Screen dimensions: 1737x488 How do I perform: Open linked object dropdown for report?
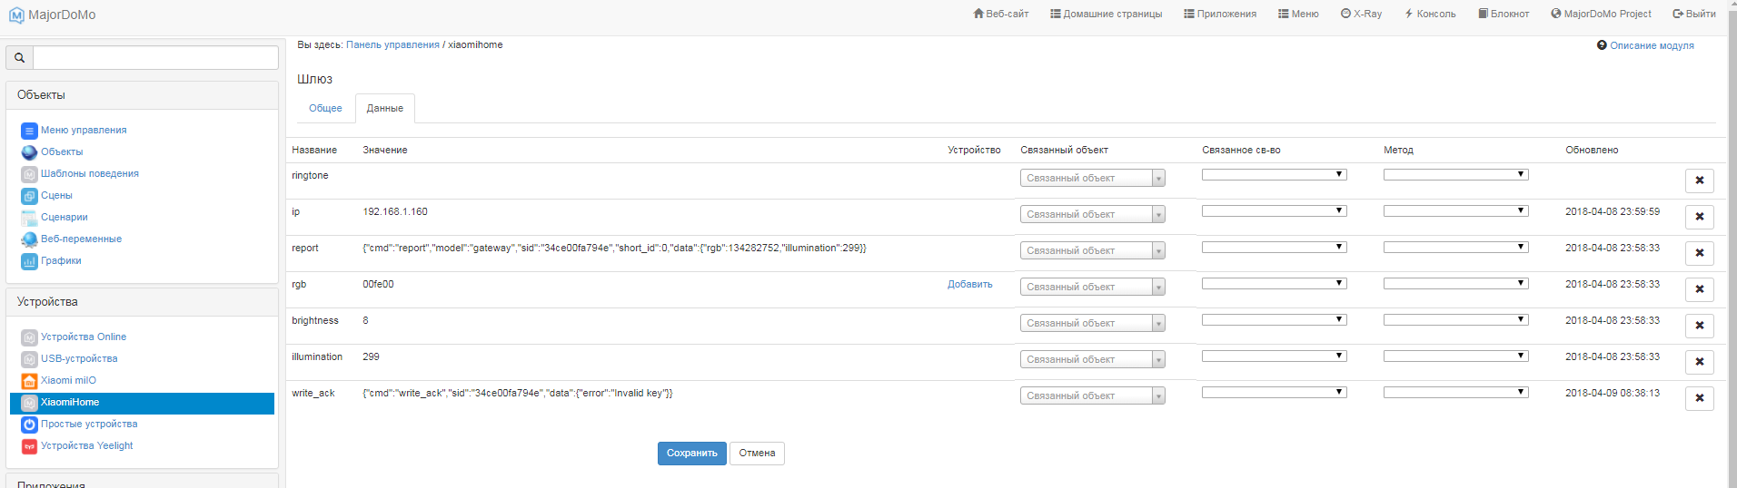1092,250
